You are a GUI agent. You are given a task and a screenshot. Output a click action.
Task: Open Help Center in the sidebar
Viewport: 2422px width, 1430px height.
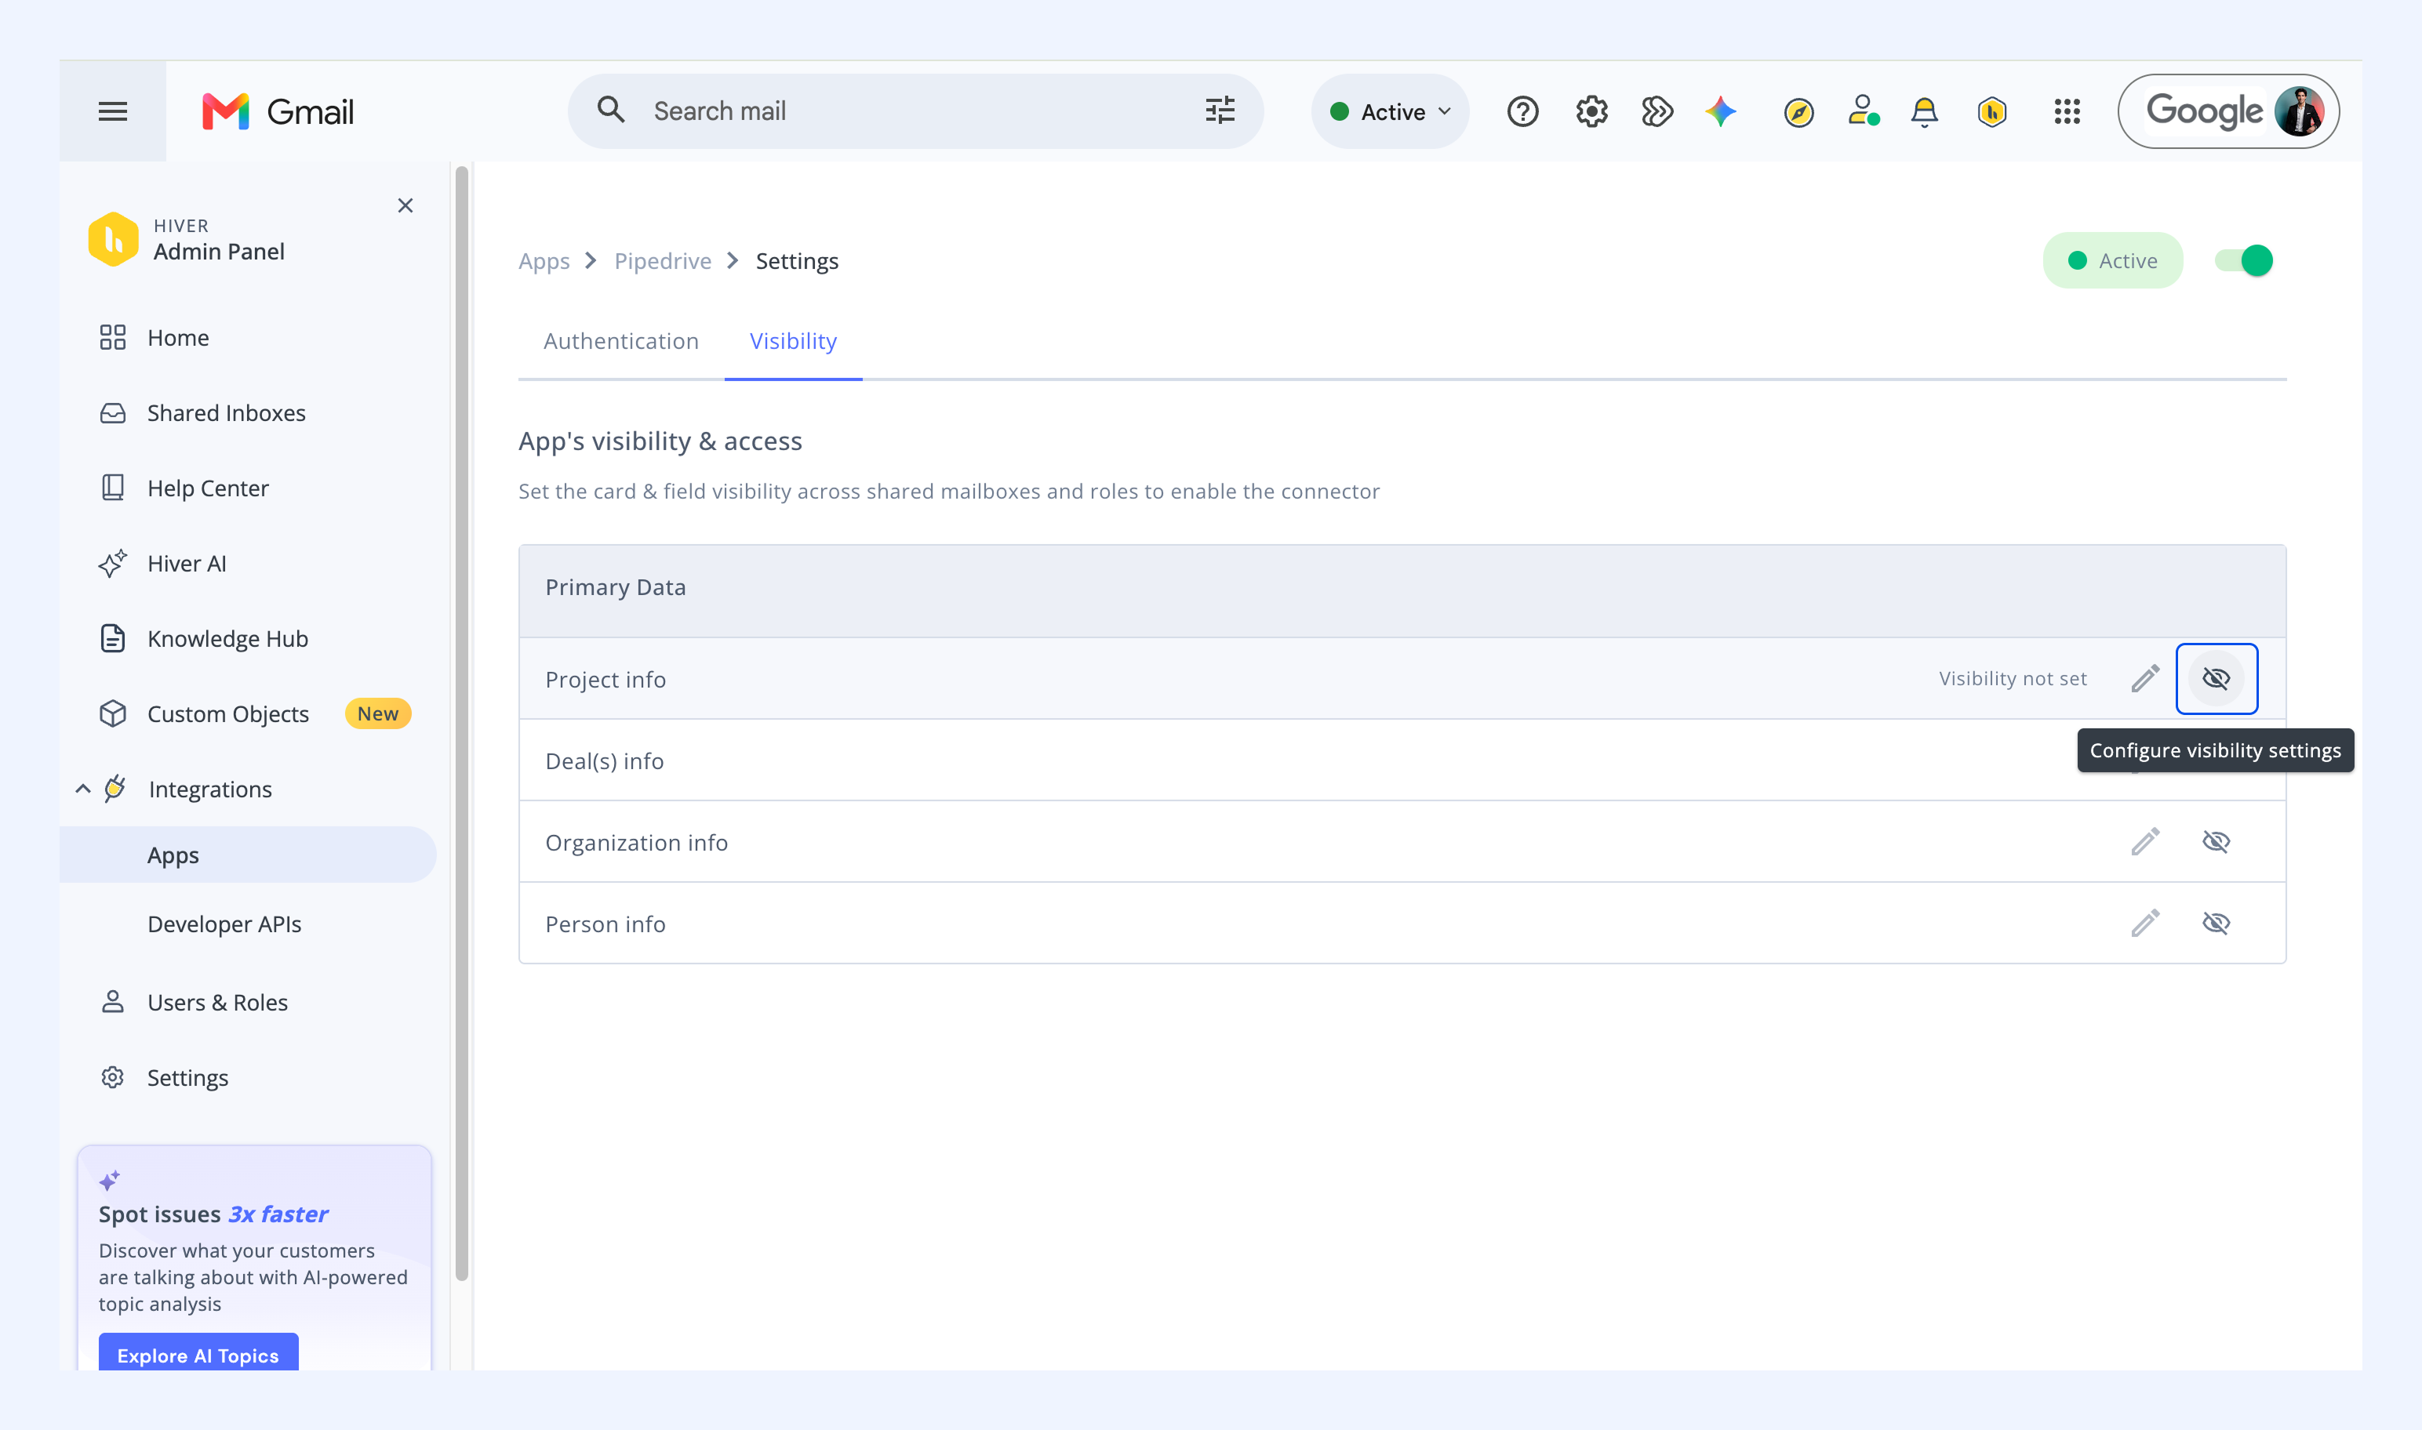(x=207, y=488)
